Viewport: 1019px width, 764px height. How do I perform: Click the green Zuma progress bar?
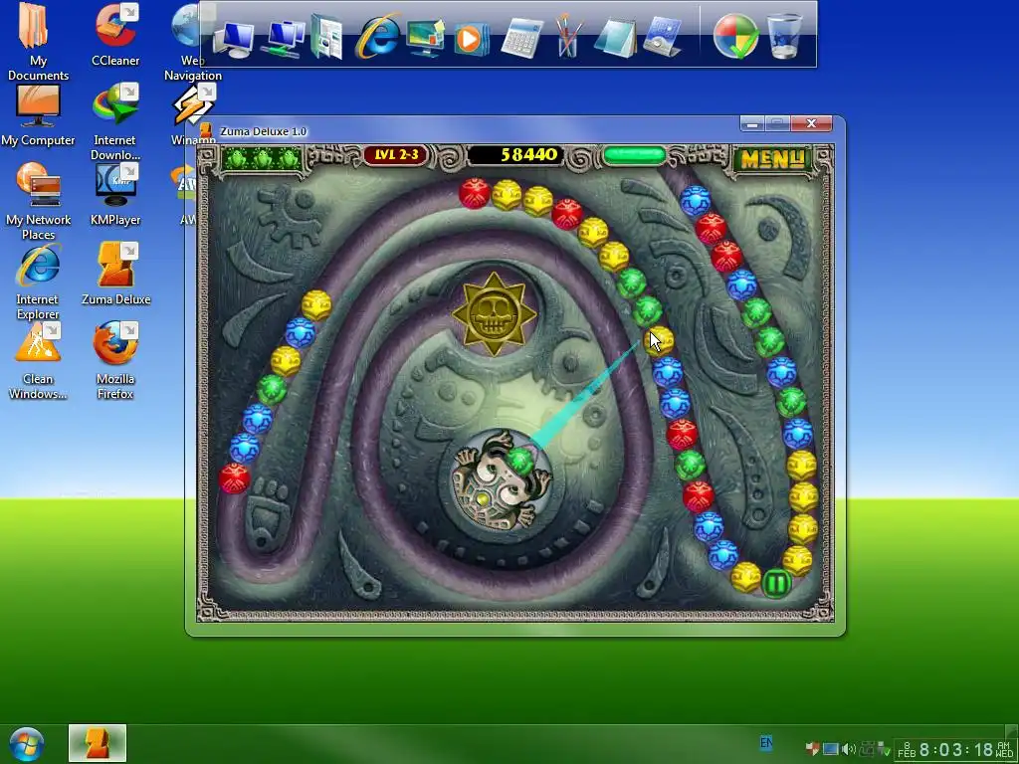[x=634, y=156]
